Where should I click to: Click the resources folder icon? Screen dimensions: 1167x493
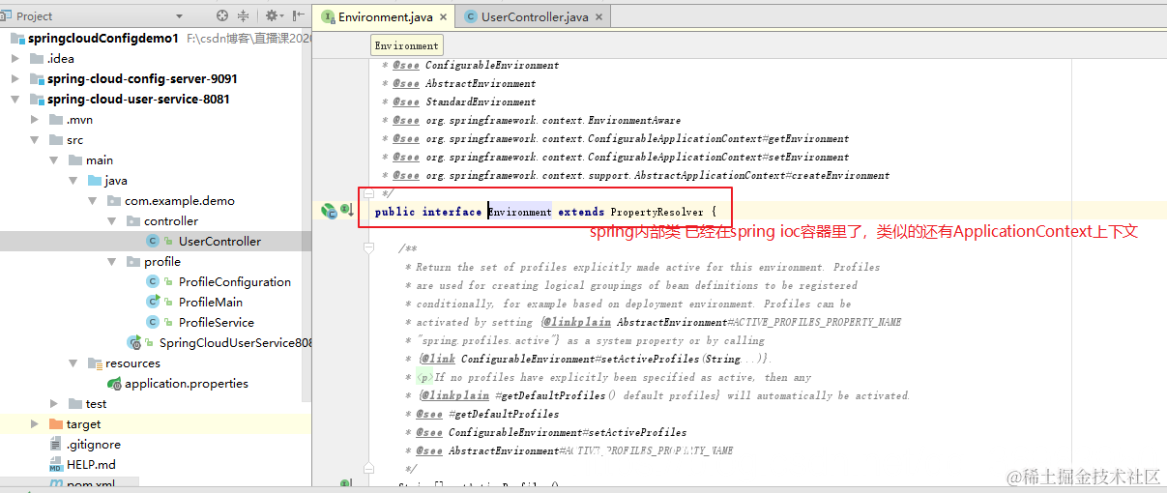click(x=95, y=362)
